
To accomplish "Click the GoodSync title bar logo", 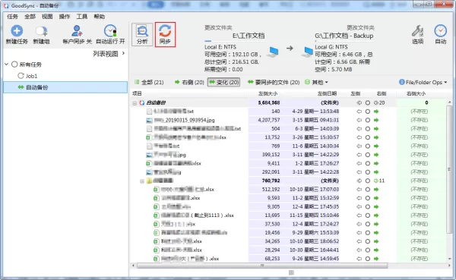I will pos(6,5).
